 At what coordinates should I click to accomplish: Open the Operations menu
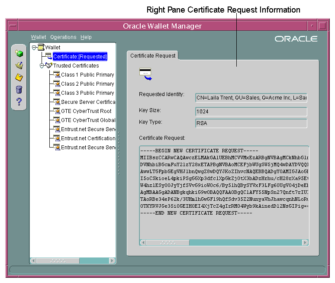(x=63, y=37)
